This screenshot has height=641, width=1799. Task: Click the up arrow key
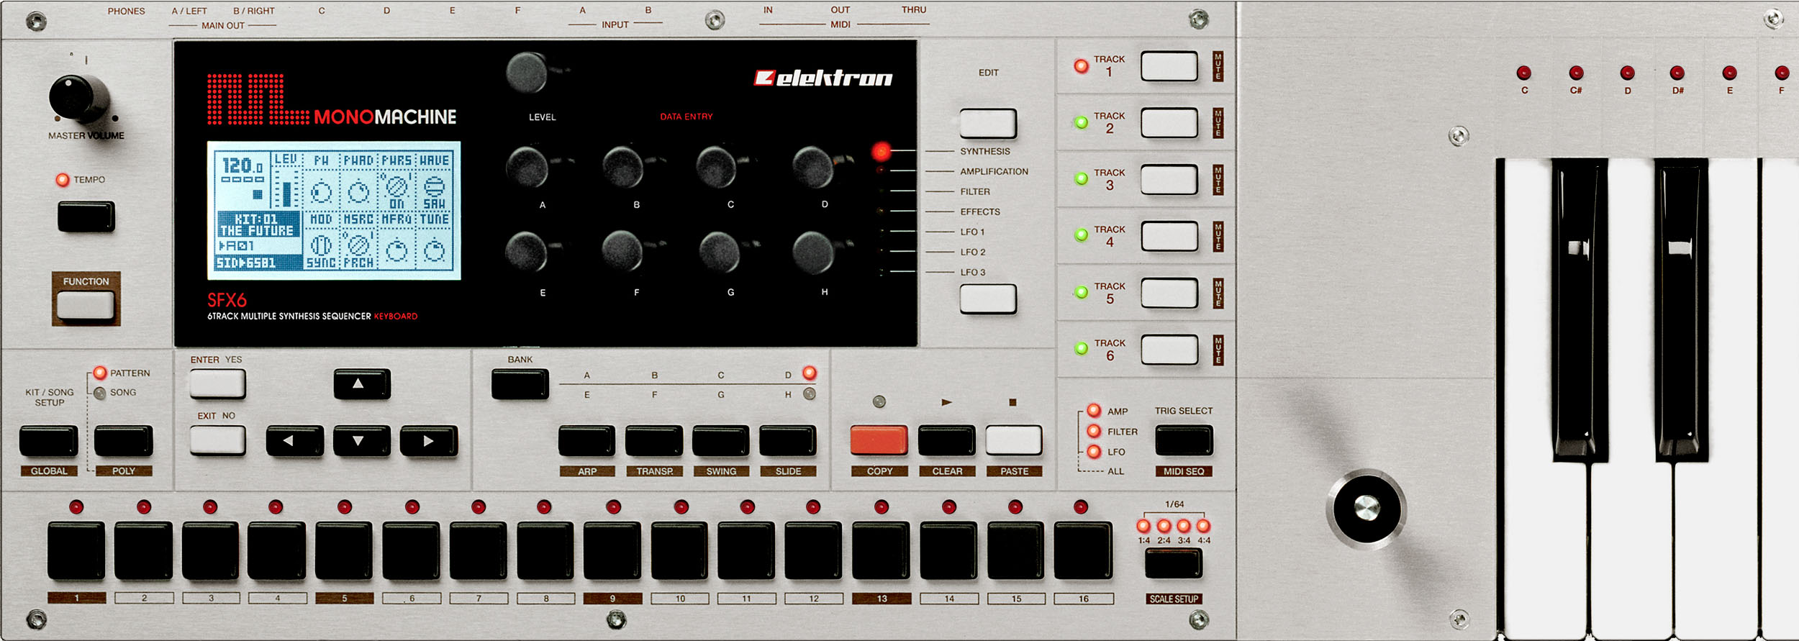(x=362, y=383)
